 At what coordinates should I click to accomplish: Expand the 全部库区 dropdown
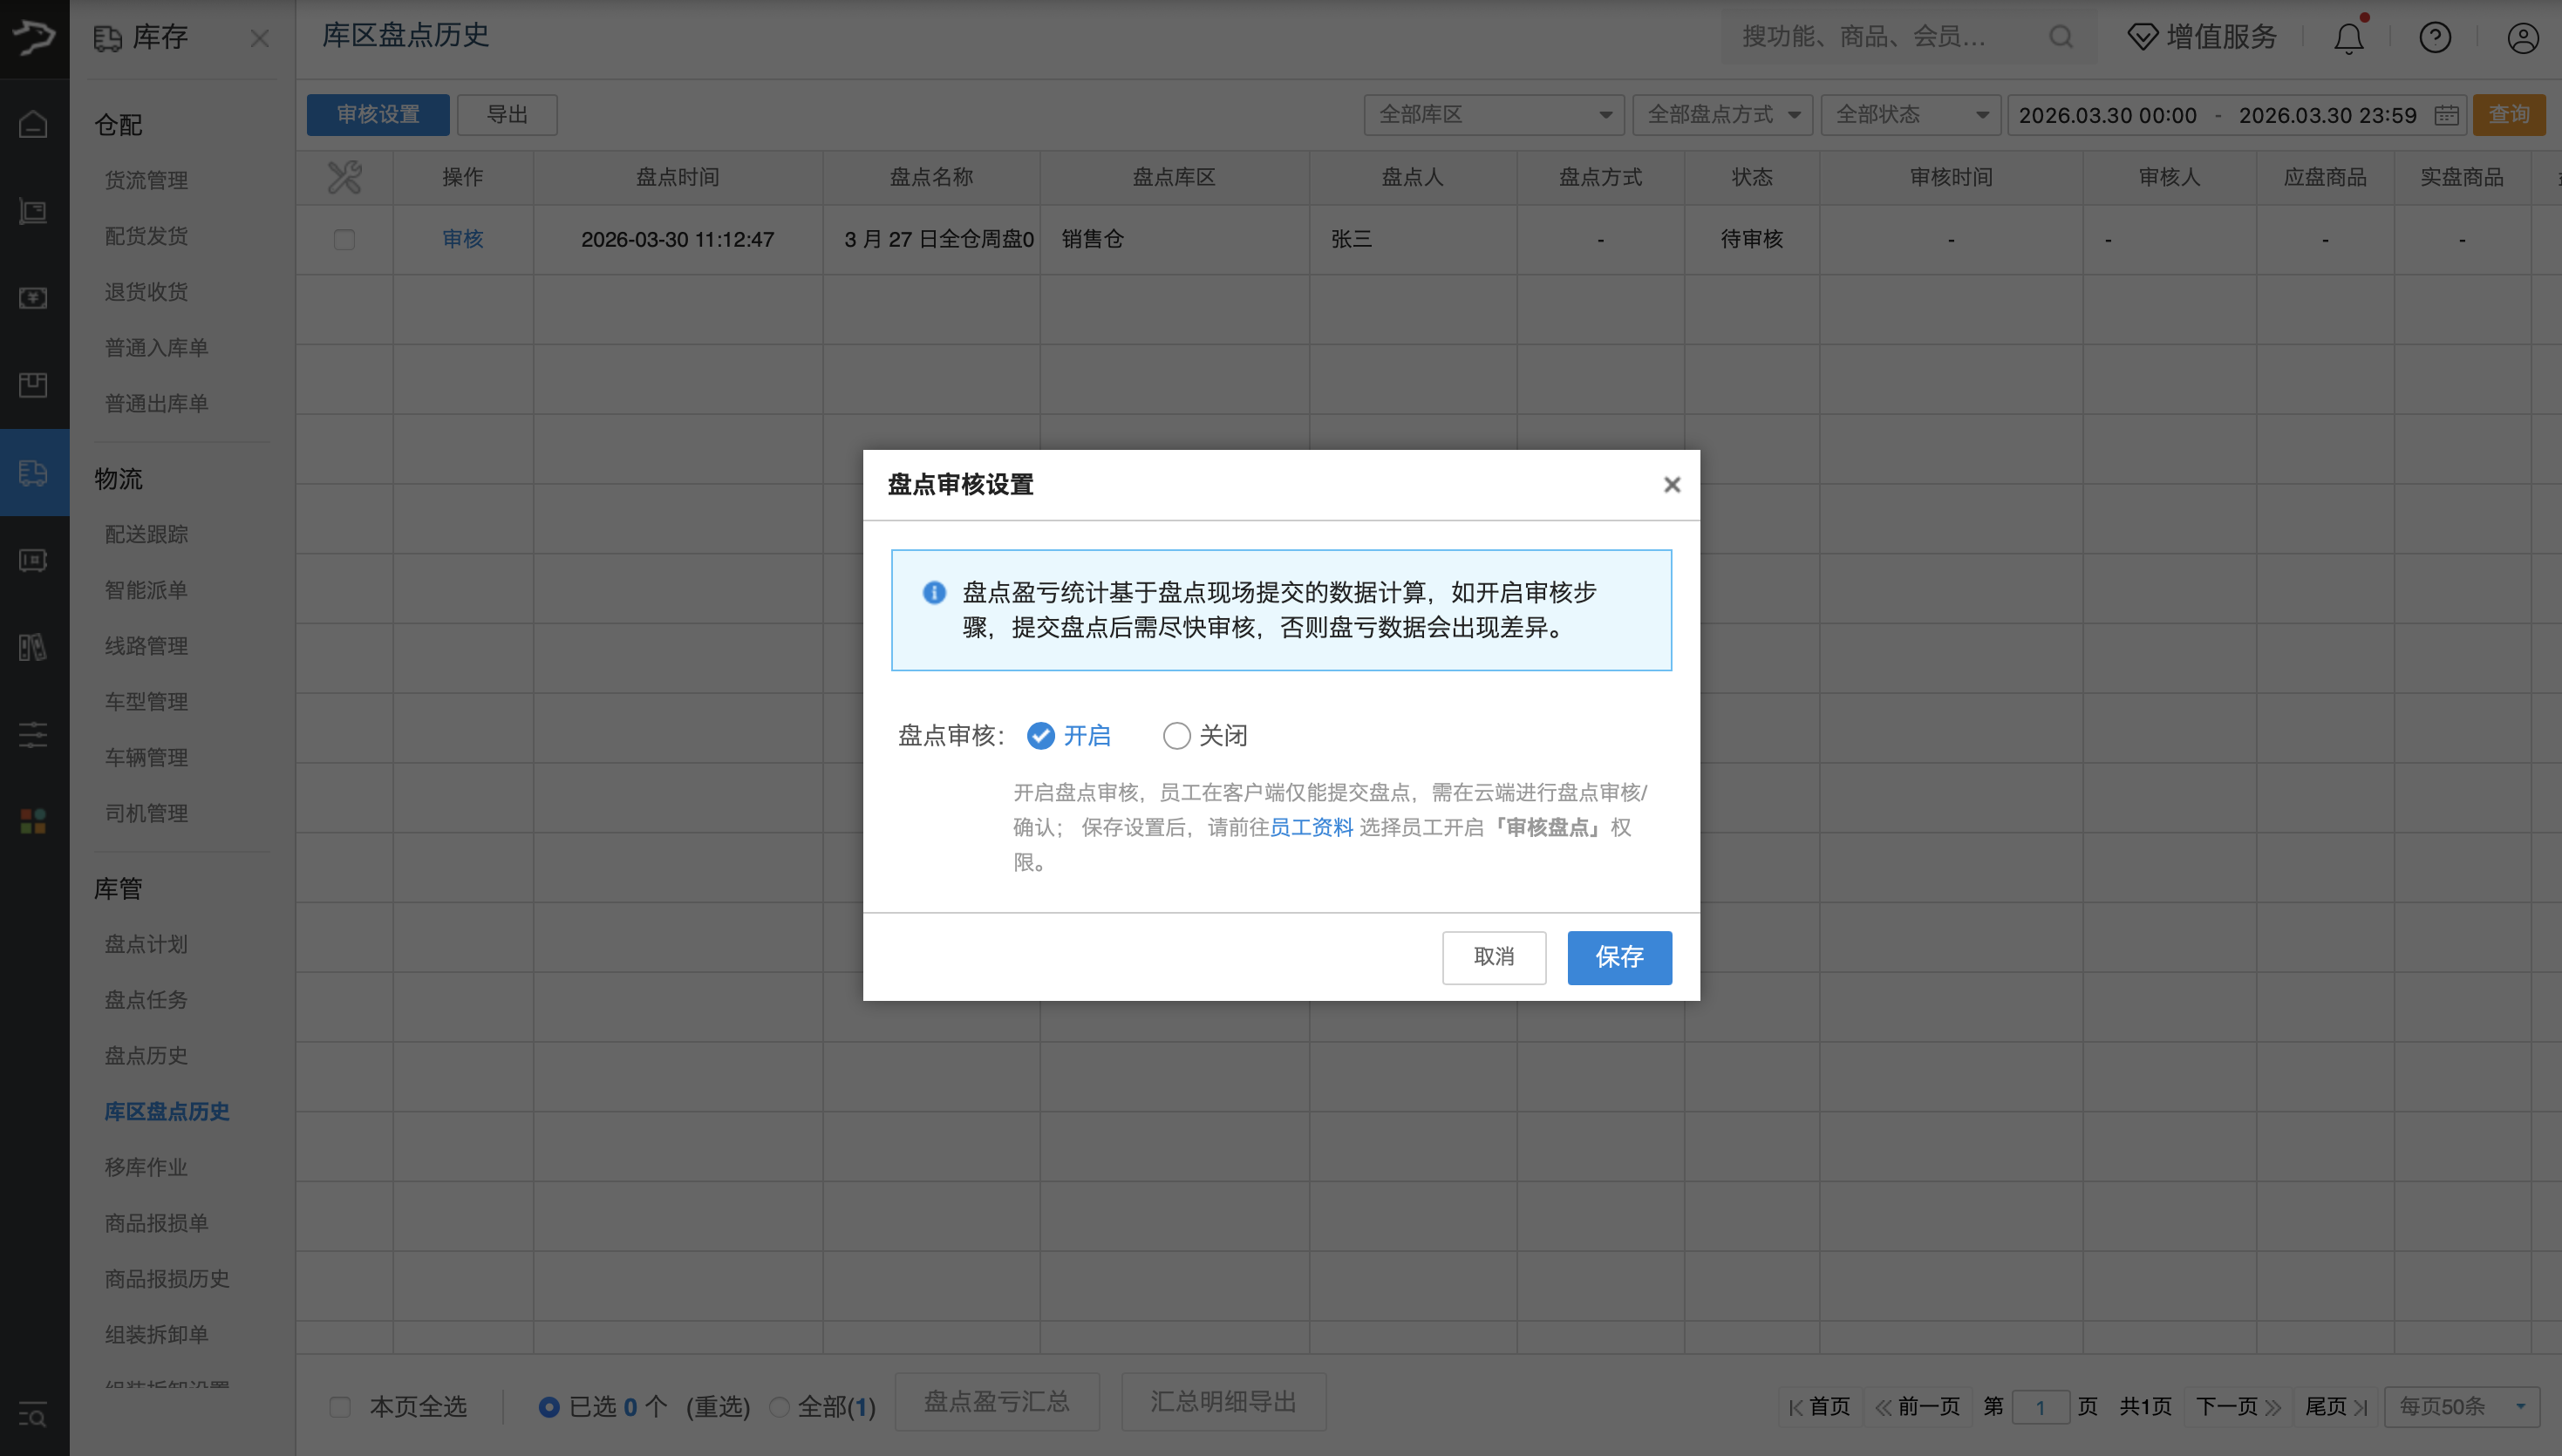tap(1493, 115)
